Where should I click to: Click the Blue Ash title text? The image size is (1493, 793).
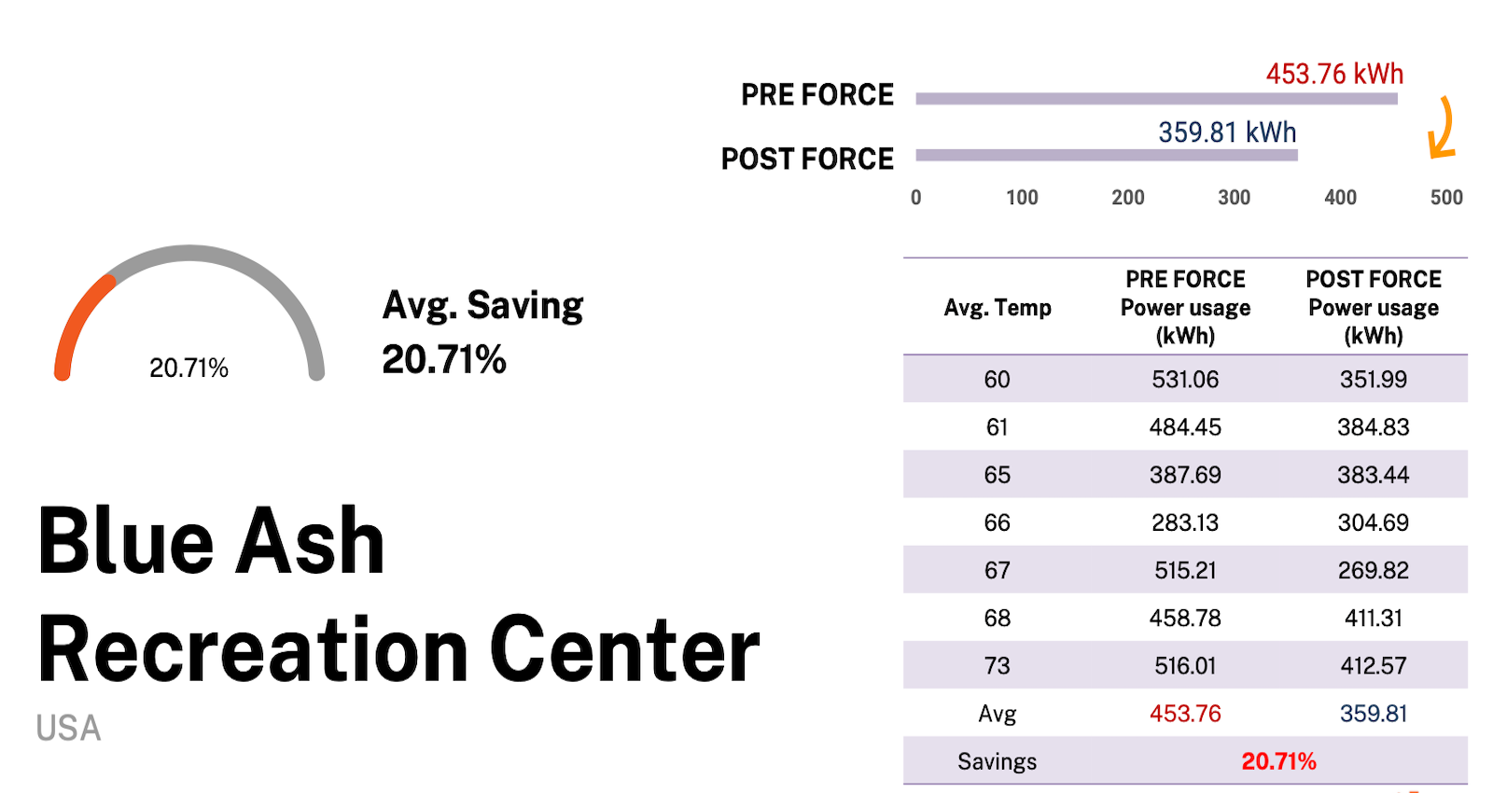point(212,541)
